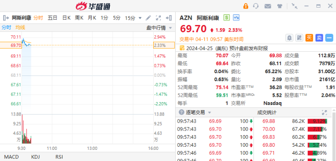This screenshot has width=336, height=161.
Task: Click the 成交统计 heading
Action: pyautogui.click(x=267, y=112)
